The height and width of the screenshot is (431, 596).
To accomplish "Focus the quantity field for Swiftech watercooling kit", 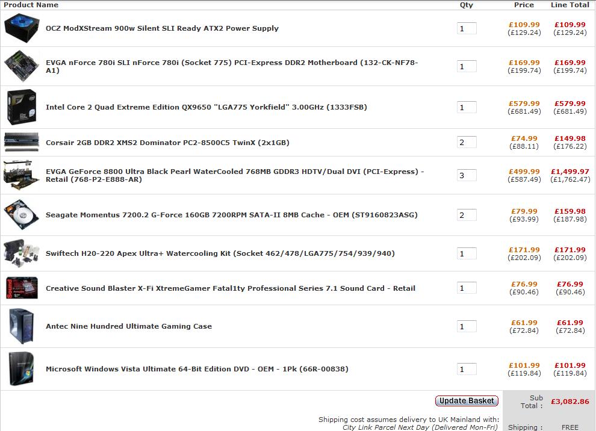I will 467,253.
